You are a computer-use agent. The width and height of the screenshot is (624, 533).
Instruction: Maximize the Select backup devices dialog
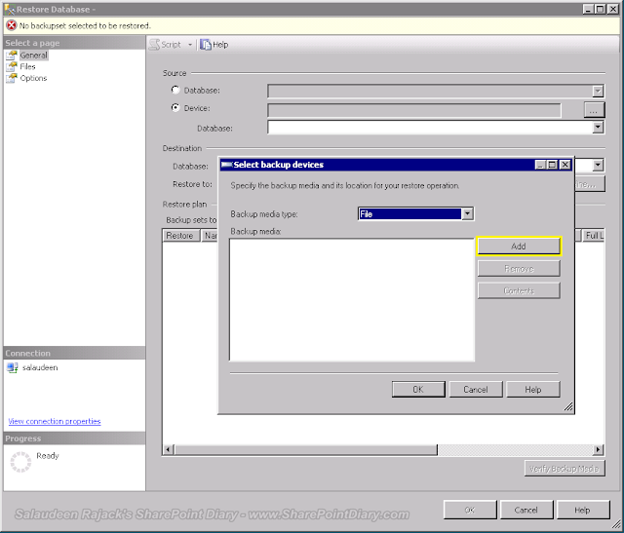coord(553,165)
